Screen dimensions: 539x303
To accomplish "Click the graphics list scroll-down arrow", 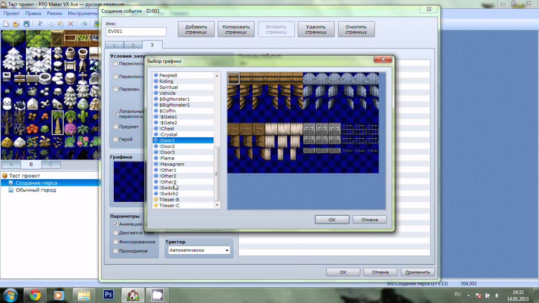I will pyautogui.click(x=217, y=205).
